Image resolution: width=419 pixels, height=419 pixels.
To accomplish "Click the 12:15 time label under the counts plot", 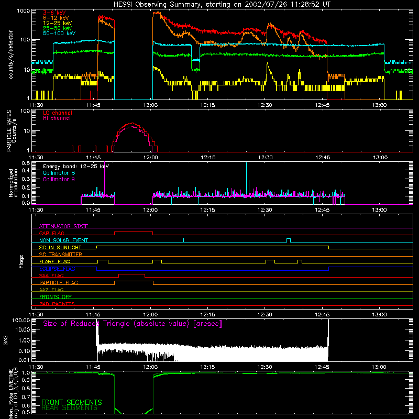I will (207, 105).
